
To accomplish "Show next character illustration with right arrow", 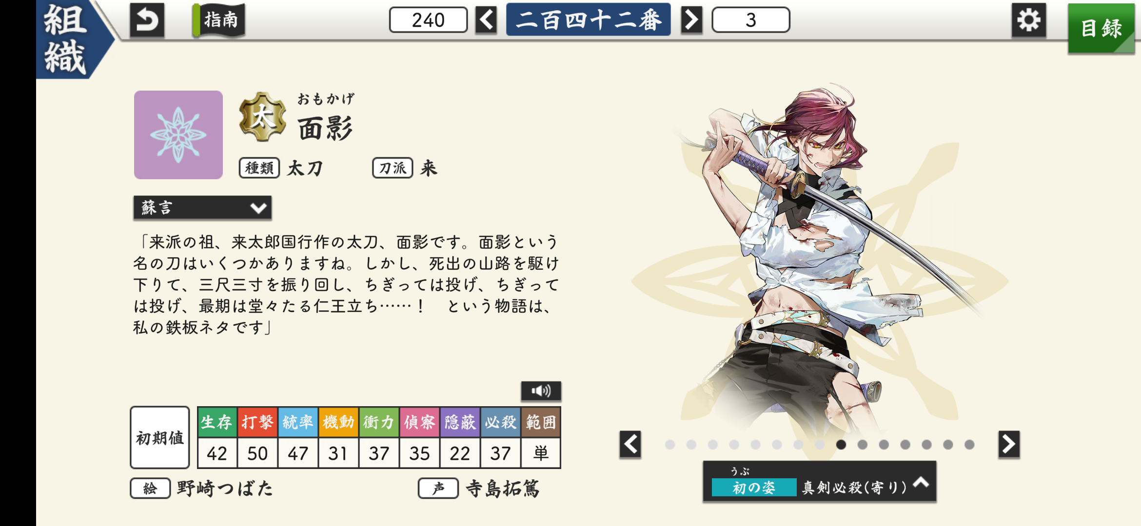I will pos(1009,444).
